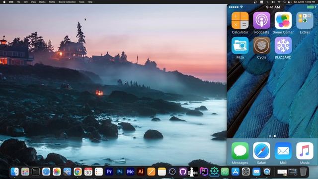Open Notes from the dock
318x179 pixels.
click(x=162, y=172)
